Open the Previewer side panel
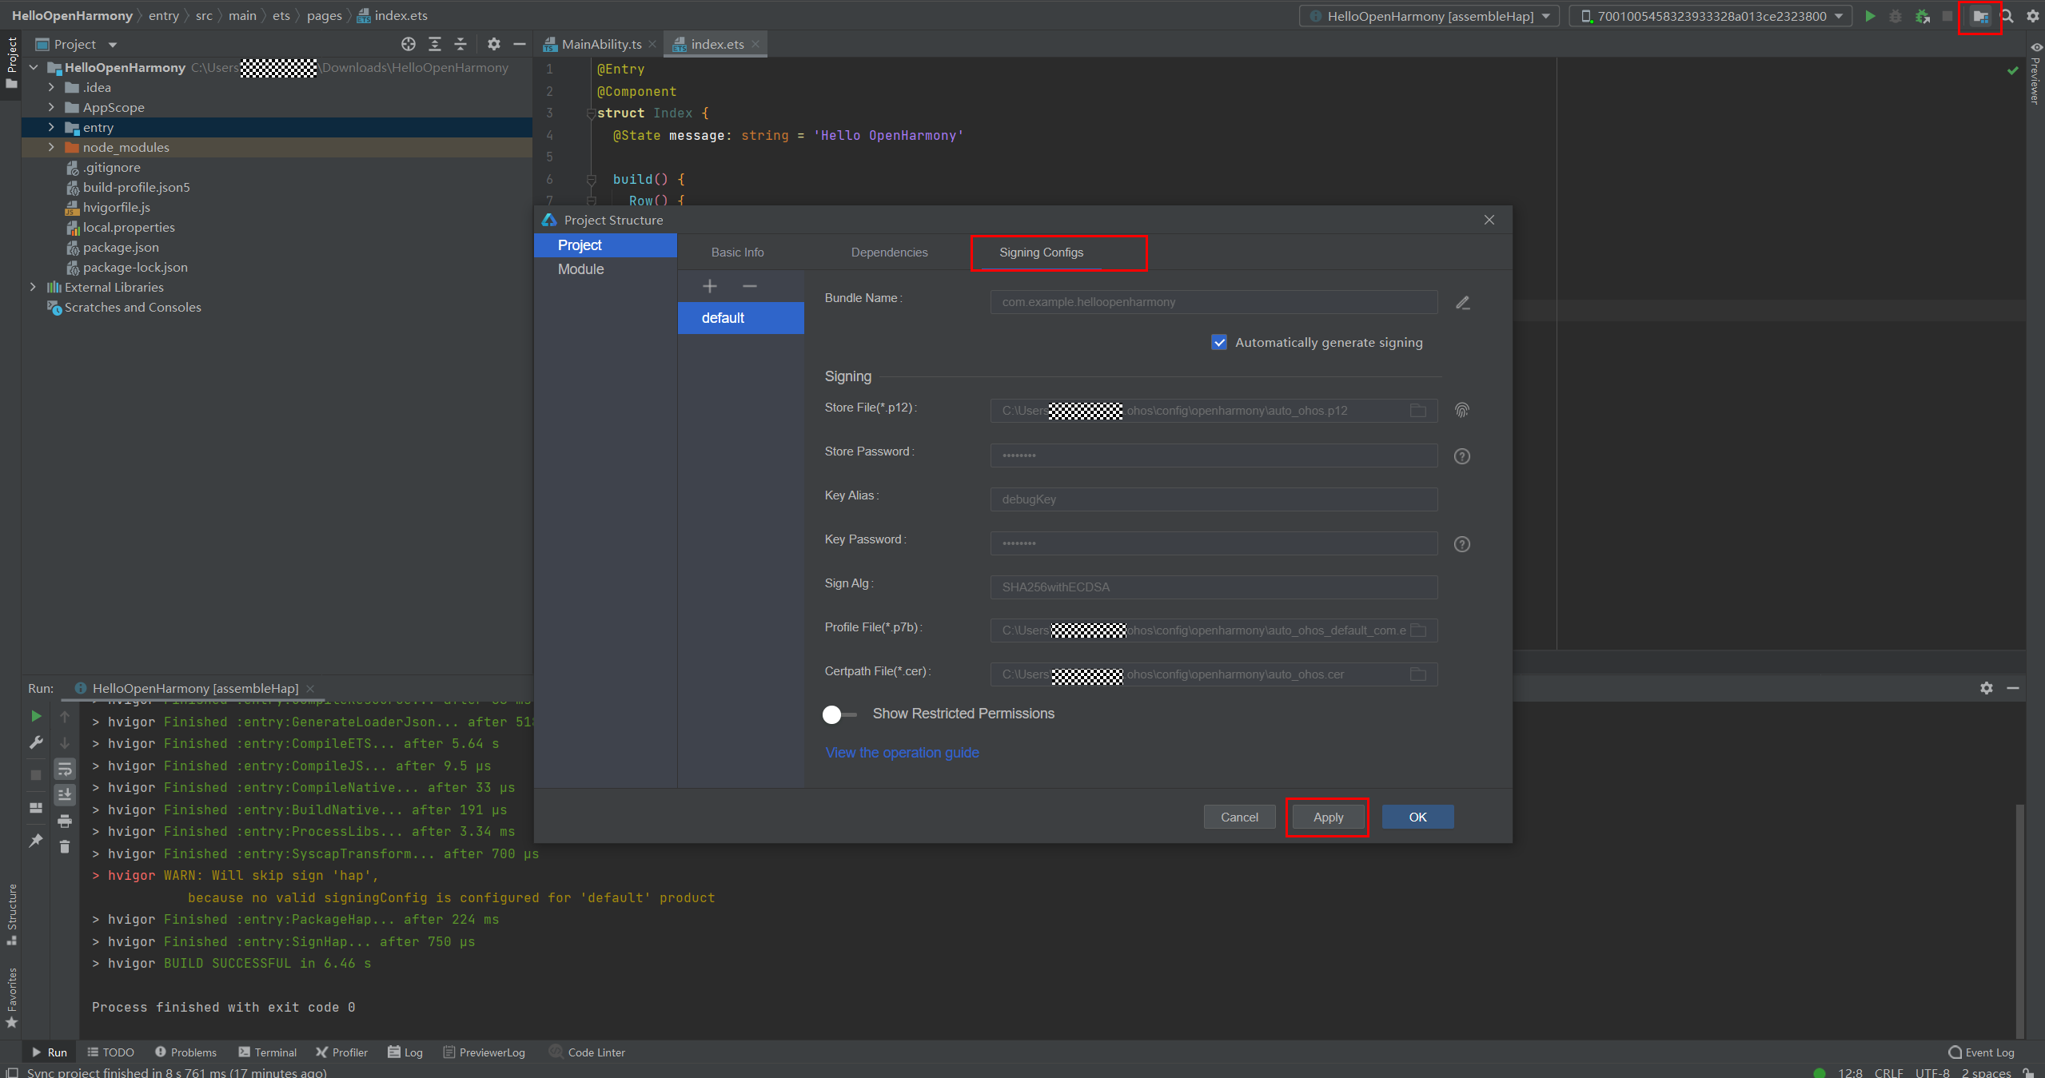 click(x=2035, y=72)
